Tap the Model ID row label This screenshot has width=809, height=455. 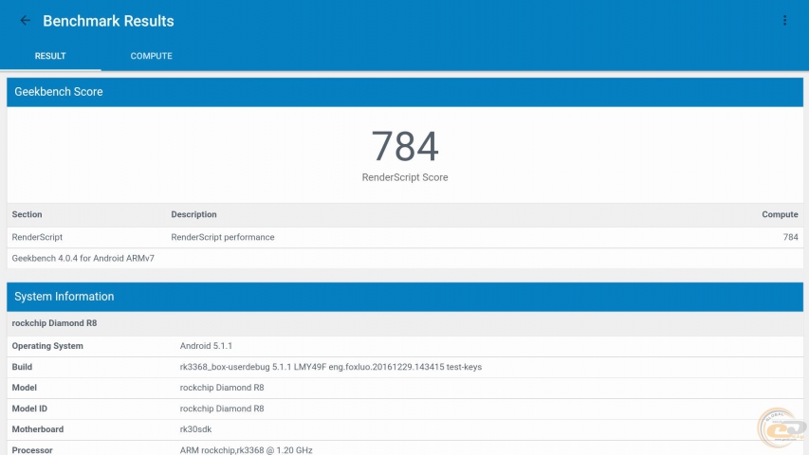pyautogui.click(x=32, y=409)
